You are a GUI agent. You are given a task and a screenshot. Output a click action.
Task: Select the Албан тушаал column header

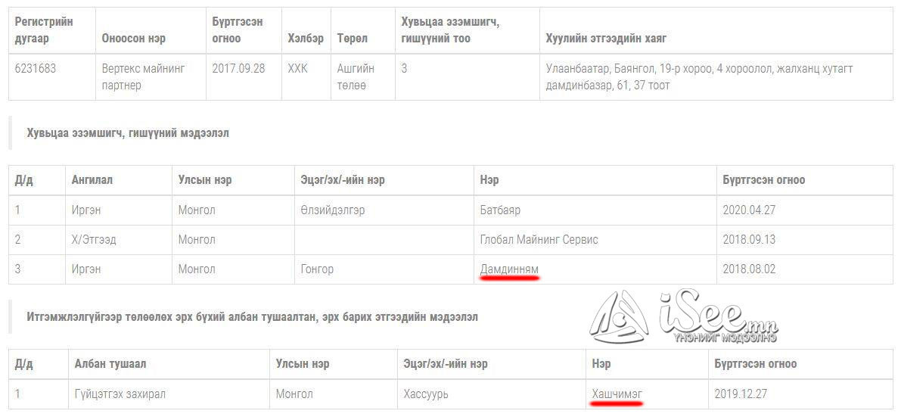click(110, 364)
